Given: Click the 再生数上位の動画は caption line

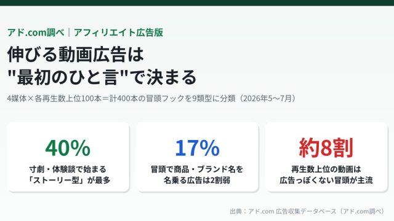Looking at the screenshot, I should click(326, 169).
